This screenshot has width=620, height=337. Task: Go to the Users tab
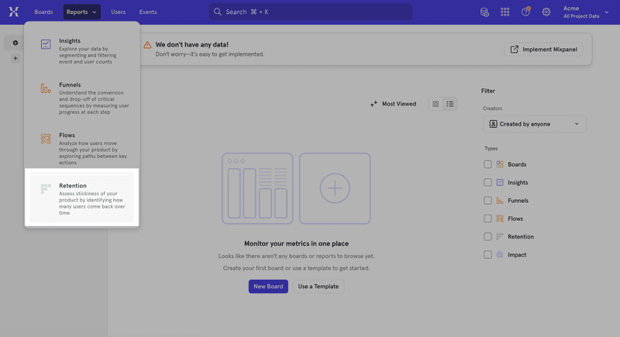118,12
